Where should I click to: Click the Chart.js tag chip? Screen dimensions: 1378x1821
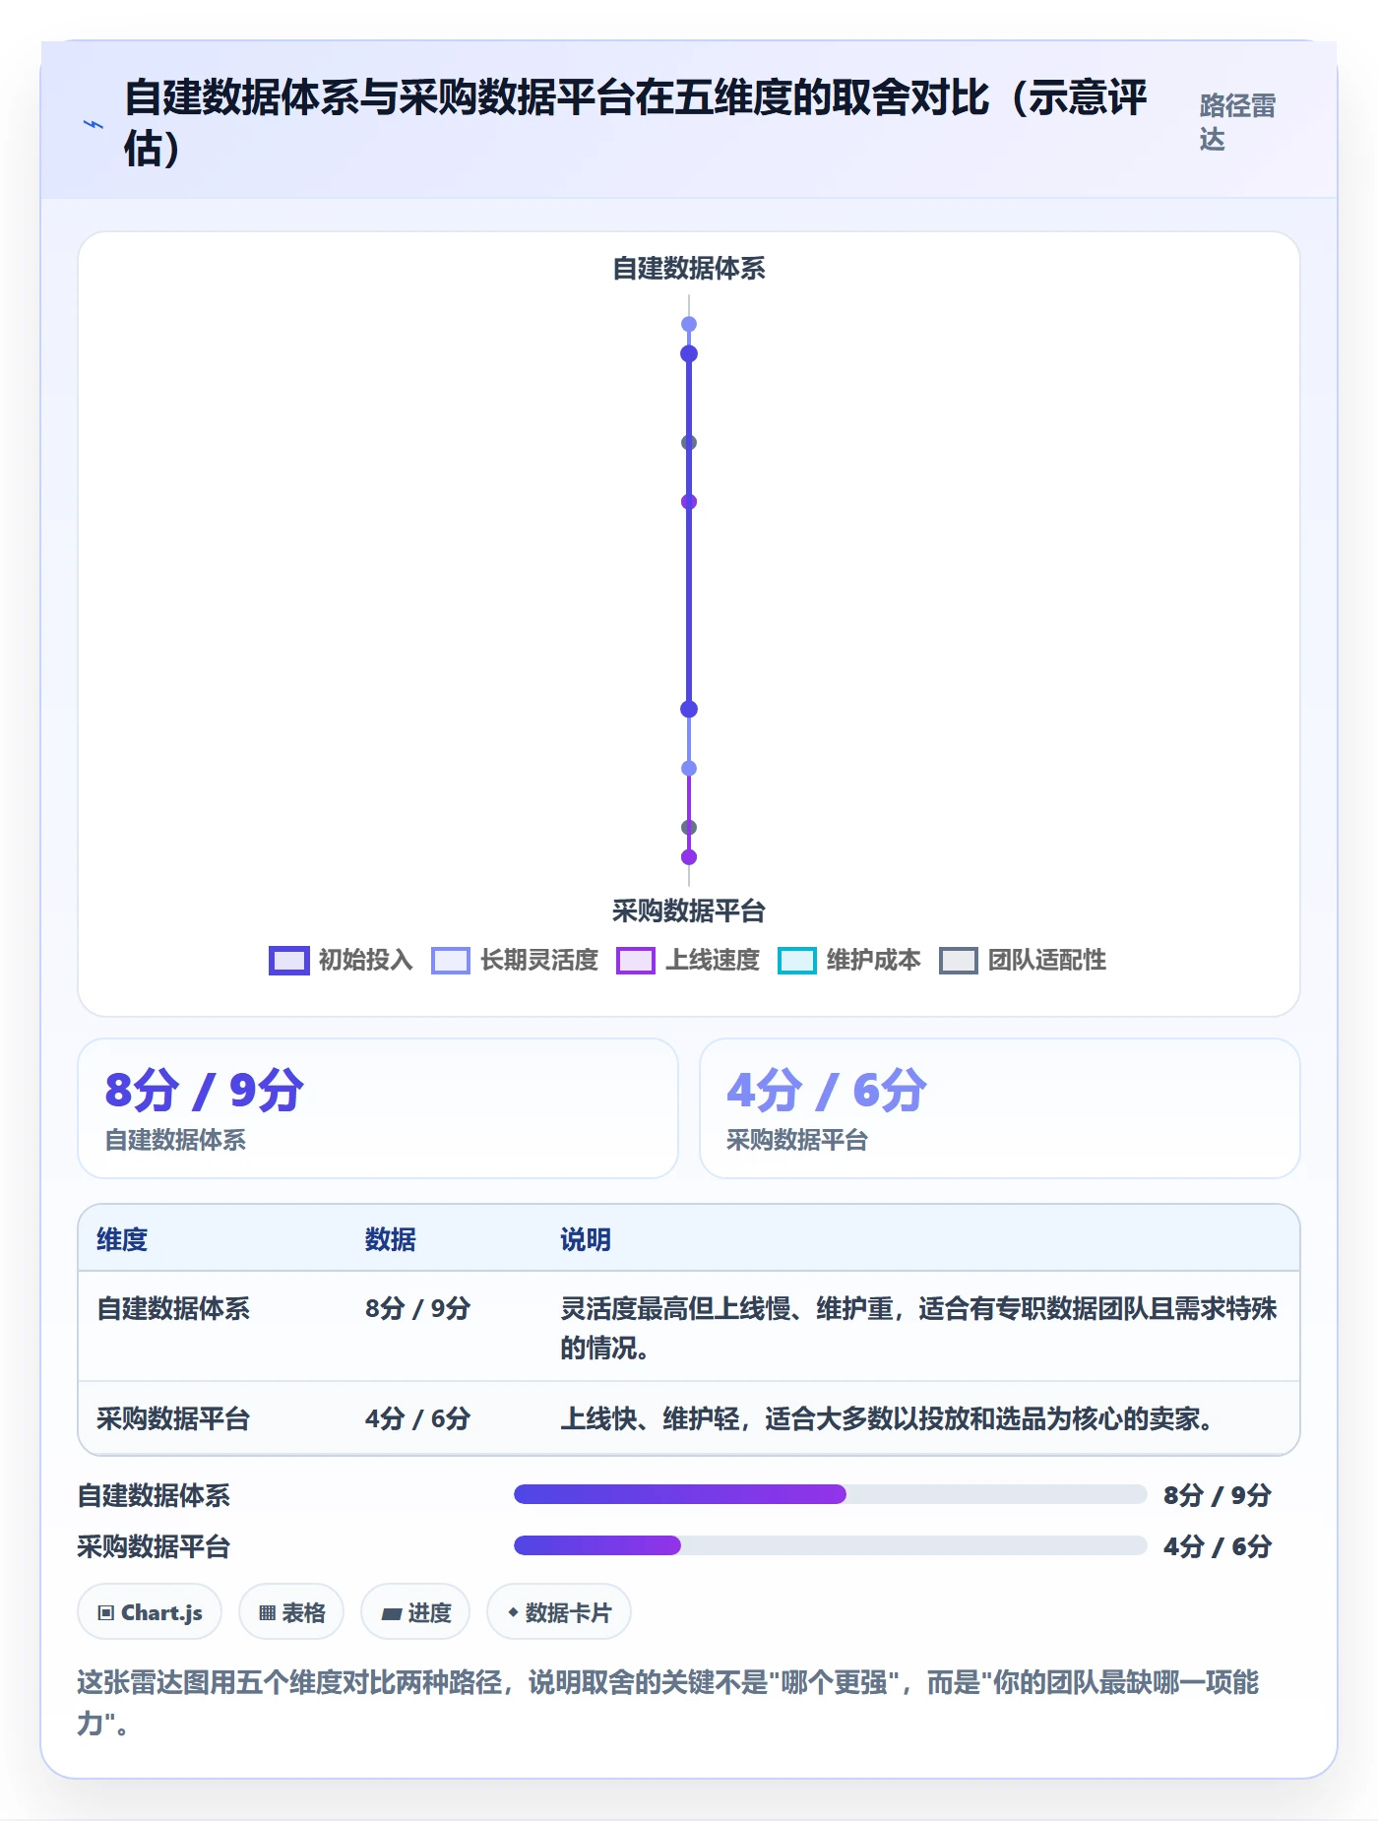tap(150, 1612)
